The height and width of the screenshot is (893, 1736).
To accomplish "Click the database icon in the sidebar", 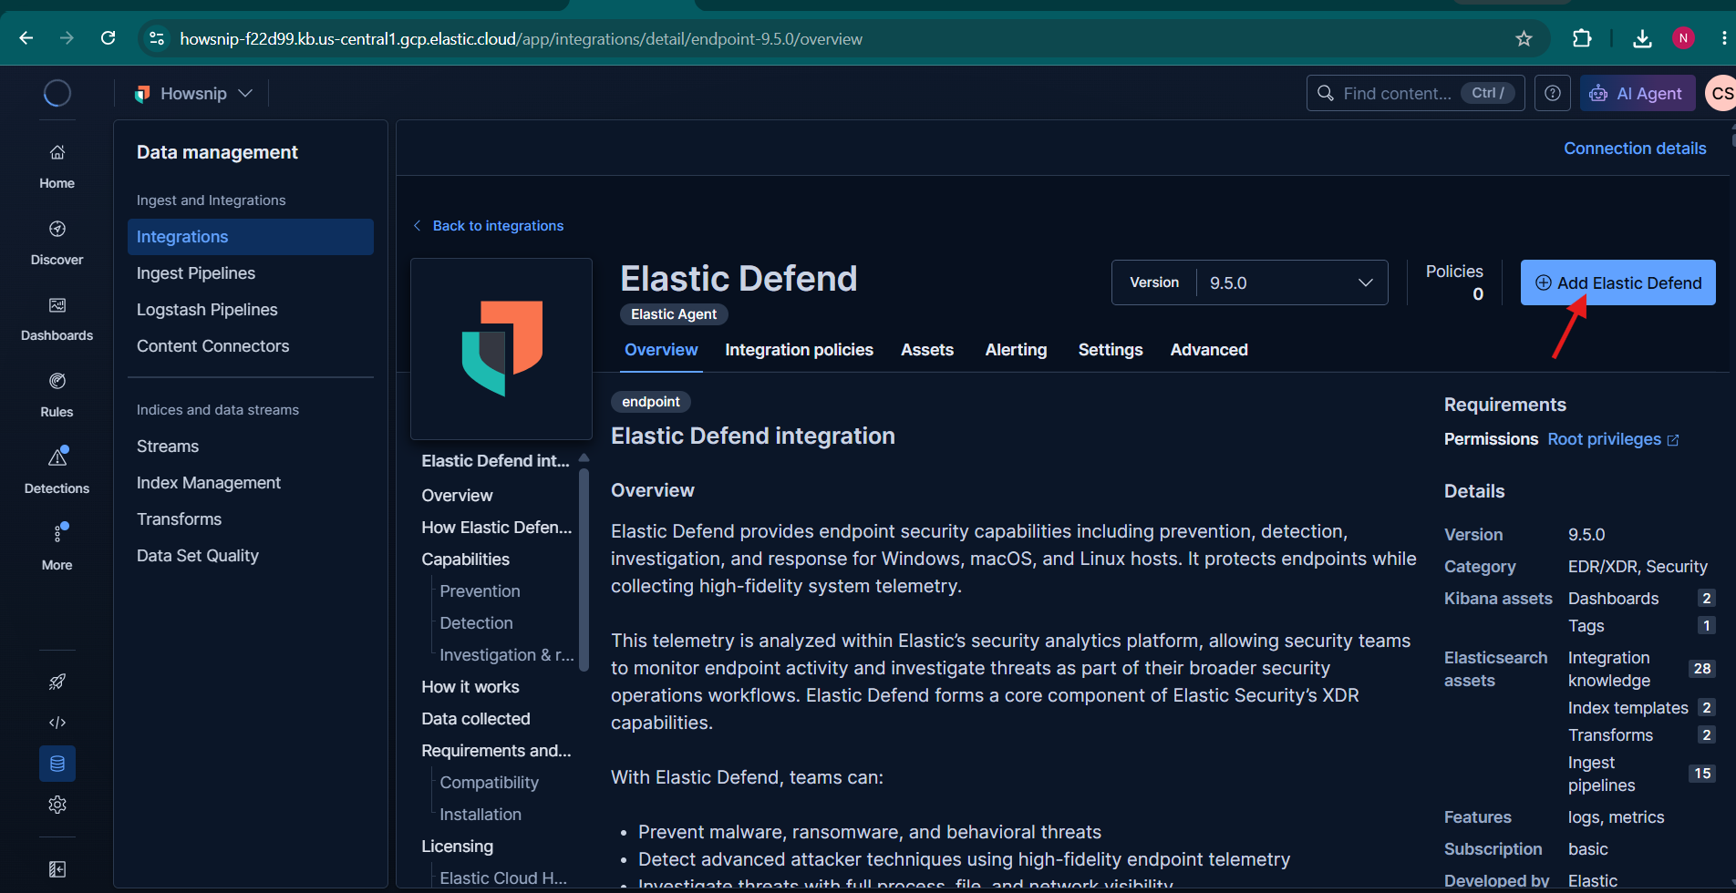I will 57,764.
